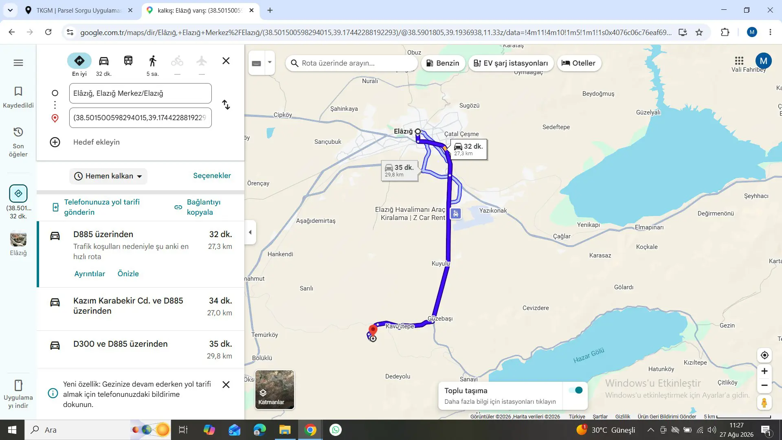Click Ayrıntılar for the D885 route
This screenshot has height=440, width=782.
[x=90, y=274]
